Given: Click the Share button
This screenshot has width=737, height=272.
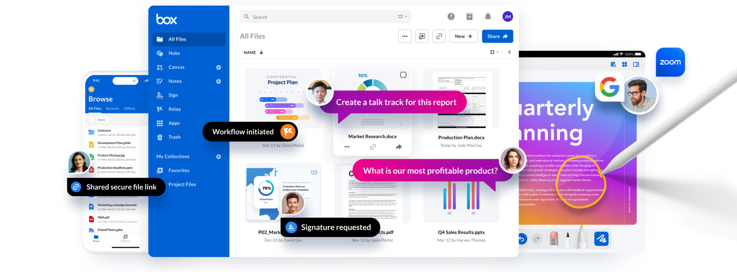Looking at the screenshot, I should pos(497,36).
